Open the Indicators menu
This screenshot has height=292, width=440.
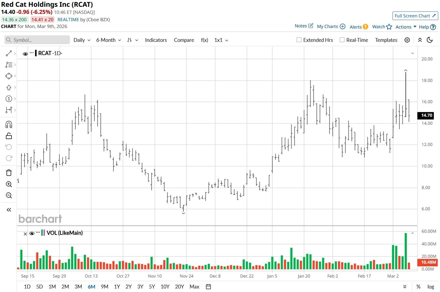[156, 40]
